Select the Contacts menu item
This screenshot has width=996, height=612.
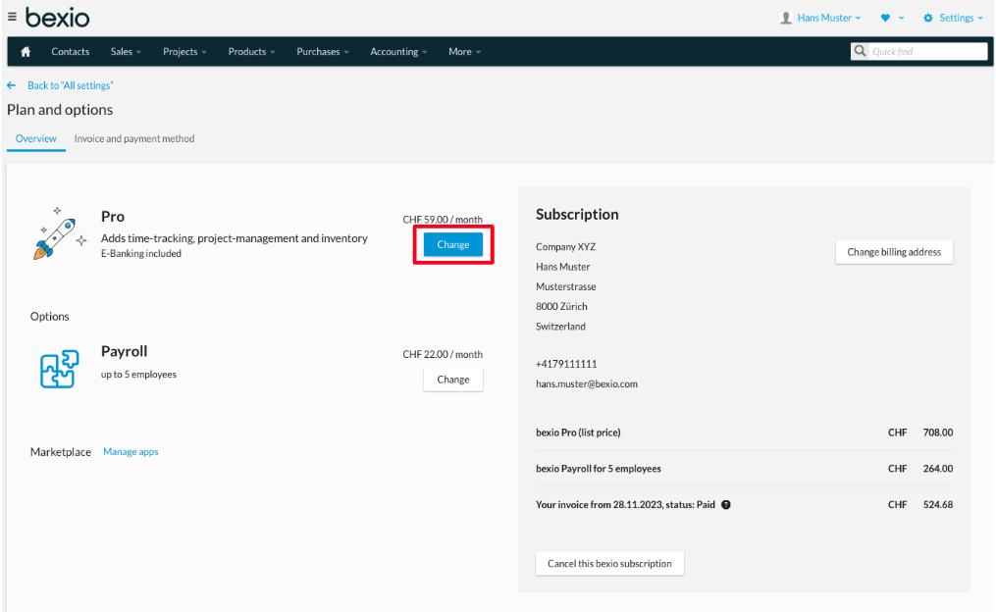pos(70,51)
